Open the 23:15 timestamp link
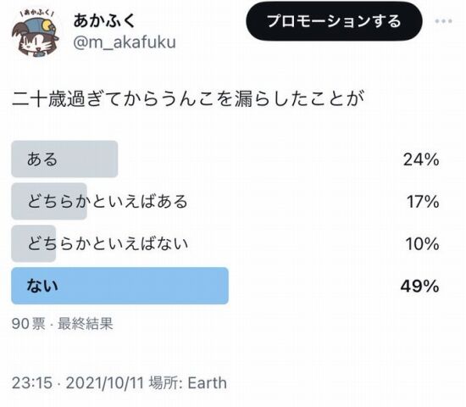Image resolution: width=466 pixels, height=407 pixels. [x=32, y=383]
